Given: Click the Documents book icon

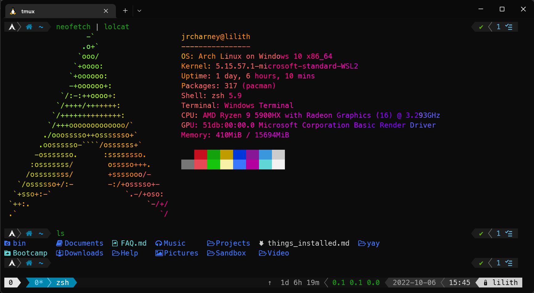Looking at the screenshot, I should click(x=60, y=244).
